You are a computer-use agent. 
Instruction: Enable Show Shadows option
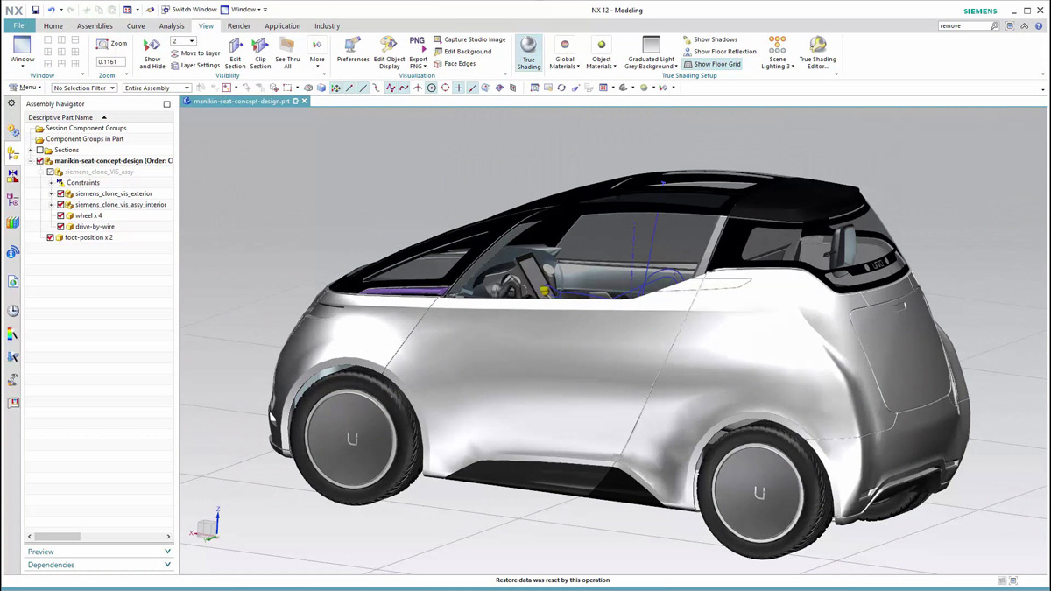tap(713, 39)
